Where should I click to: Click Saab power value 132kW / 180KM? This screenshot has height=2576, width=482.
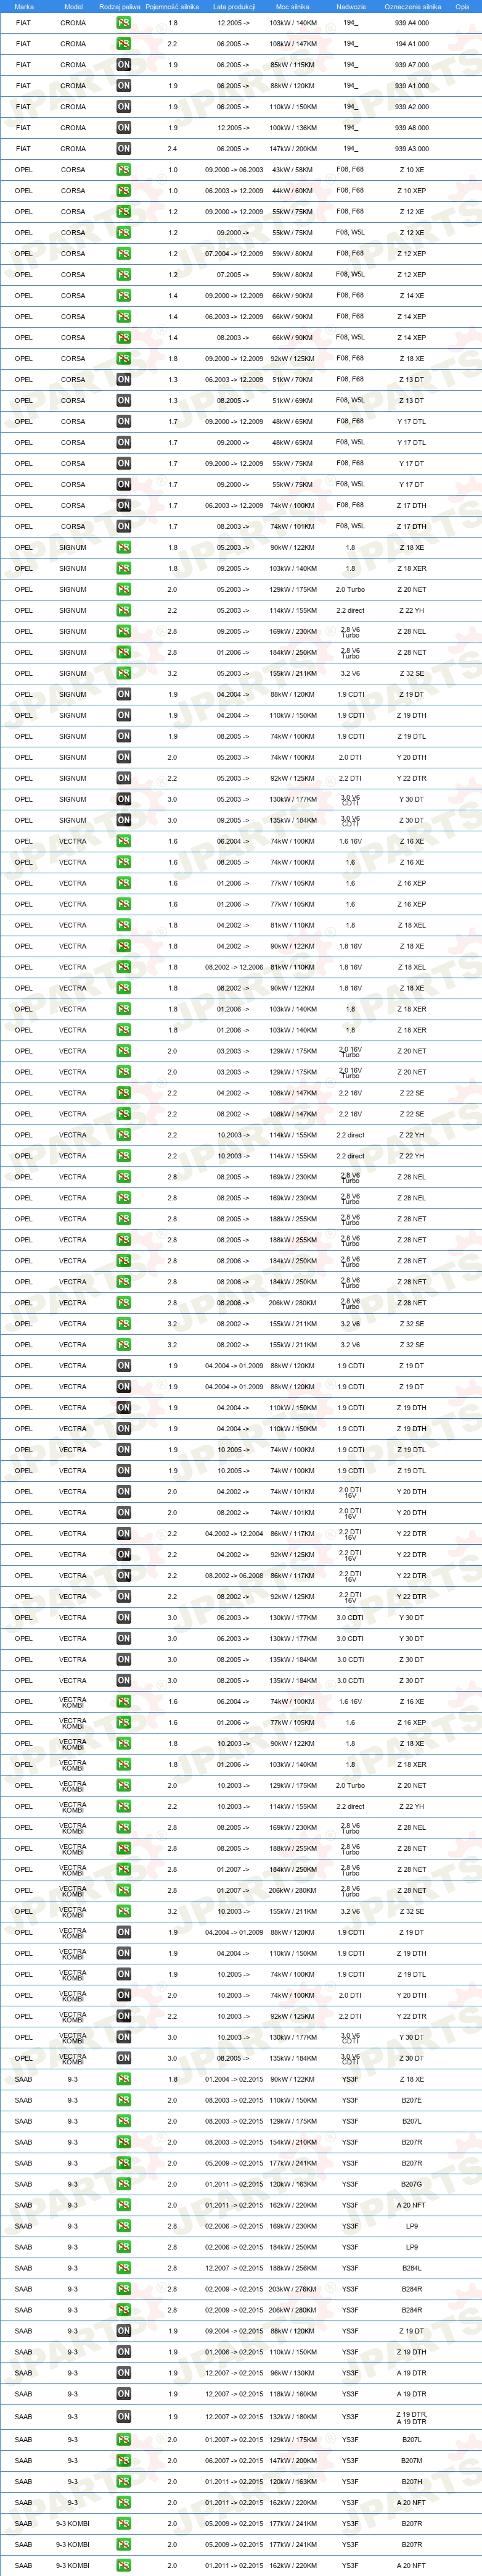pos(293,2418)
